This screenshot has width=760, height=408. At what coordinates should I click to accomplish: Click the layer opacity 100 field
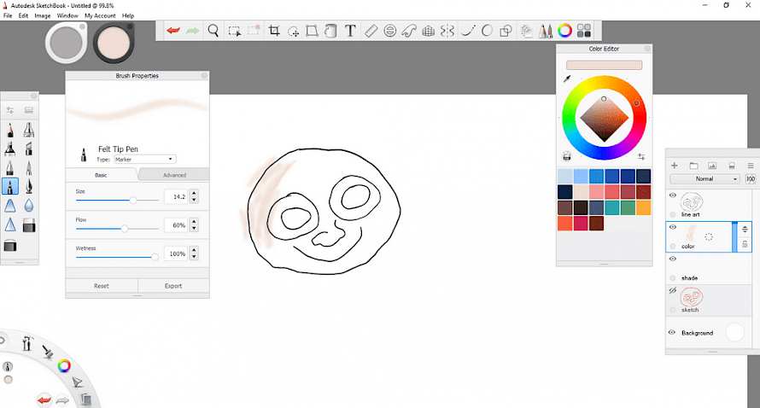click(751, 178)
